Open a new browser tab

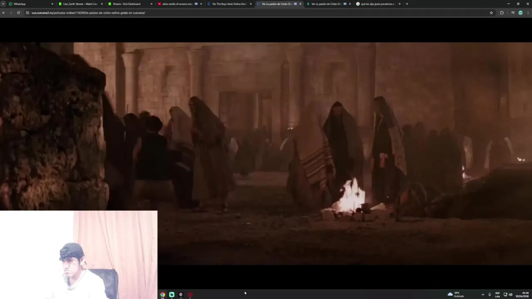(407, 4)
